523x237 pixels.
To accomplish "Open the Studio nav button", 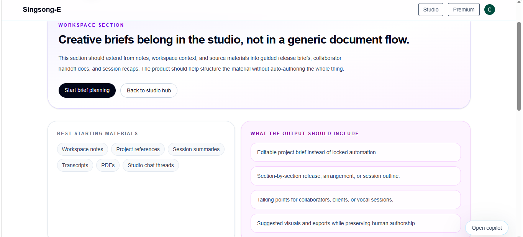I will click(431, 10).
